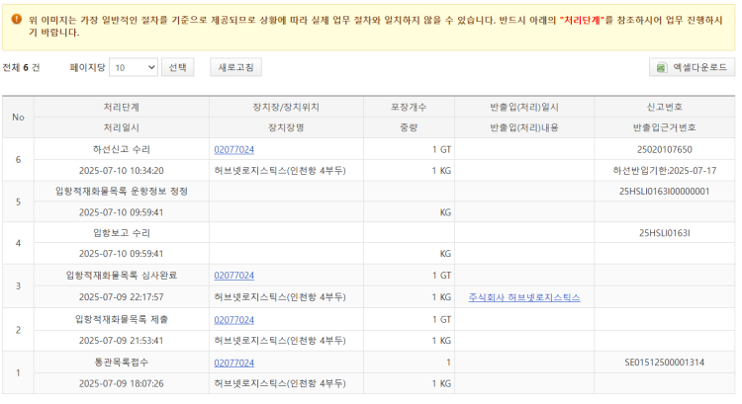Click the 새로고침 refresh button
The image size is (742, 404).
point(235,67)
